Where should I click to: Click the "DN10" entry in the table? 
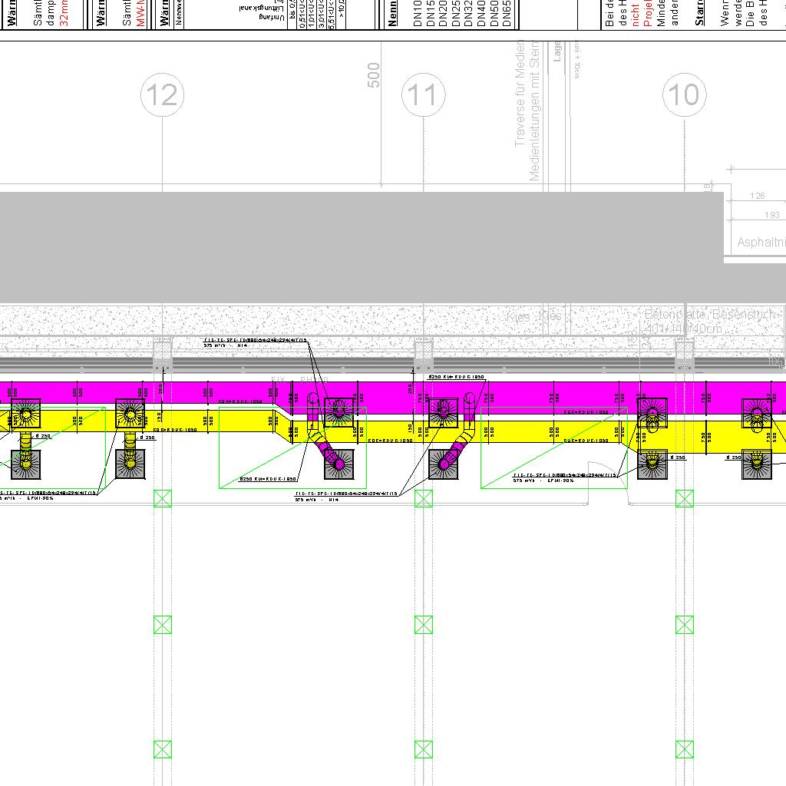[417, 14]
